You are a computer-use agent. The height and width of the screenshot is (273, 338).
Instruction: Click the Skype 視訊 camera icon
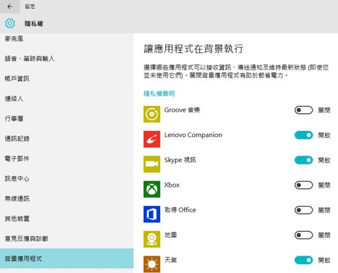coord(152,164)
